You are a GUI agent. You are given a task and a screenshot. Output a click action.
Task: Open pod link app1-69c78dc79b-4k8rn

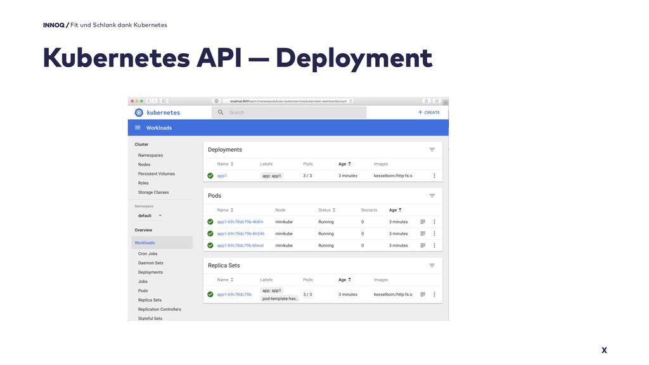tap(240, 222)
